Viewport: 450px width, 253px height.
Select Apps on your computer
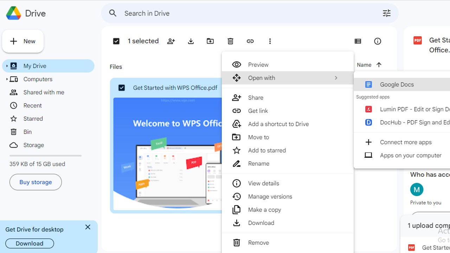pyautogui.click(x=402, y=155)
